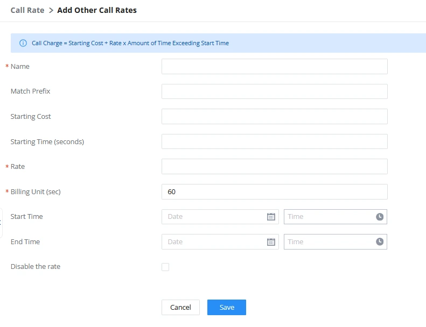The height and width of the screenshot is (327, 426).
Task: Open the End Time Date picker field
Action: tap(220, 242)
